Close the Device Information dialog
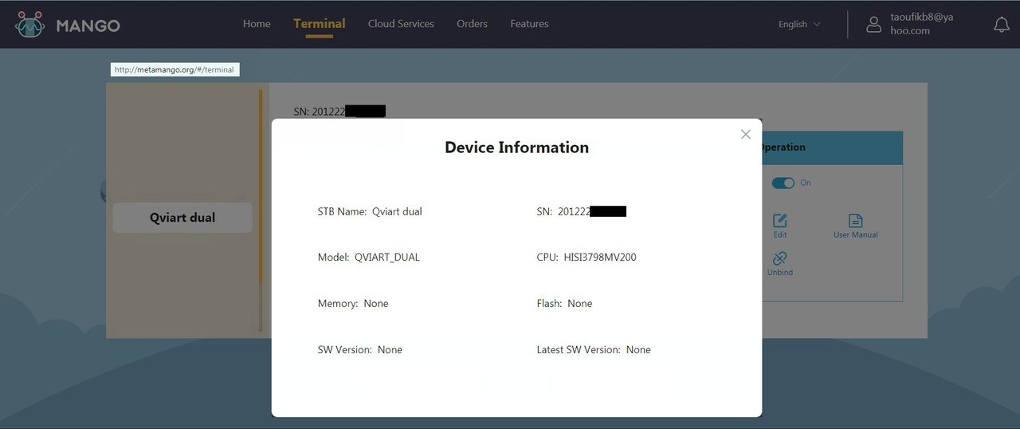 [x=746, y=134]
